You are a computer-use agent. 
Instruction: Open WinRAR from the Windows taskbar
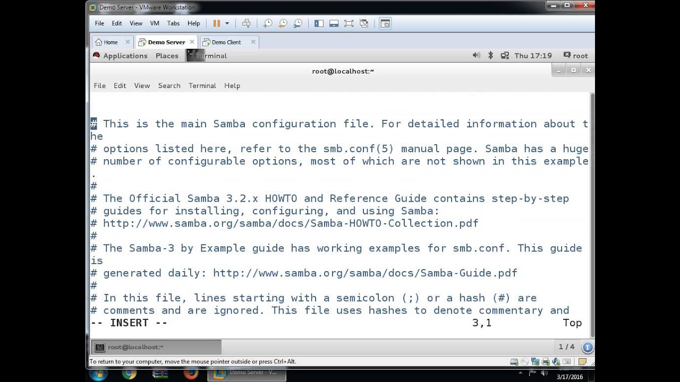tap(160, 374)
